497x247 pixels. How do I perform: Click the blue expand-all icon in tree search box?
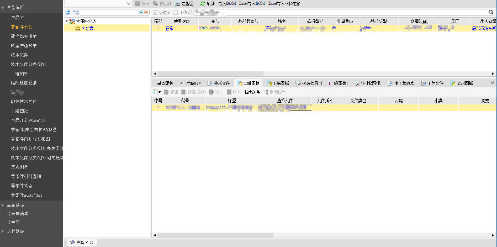(141, 12)
